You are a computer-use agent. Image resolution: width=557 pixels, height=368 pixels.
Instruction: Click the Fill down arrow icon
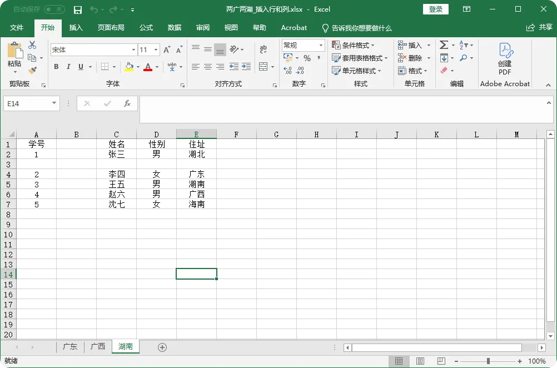(x=444, y=58)
